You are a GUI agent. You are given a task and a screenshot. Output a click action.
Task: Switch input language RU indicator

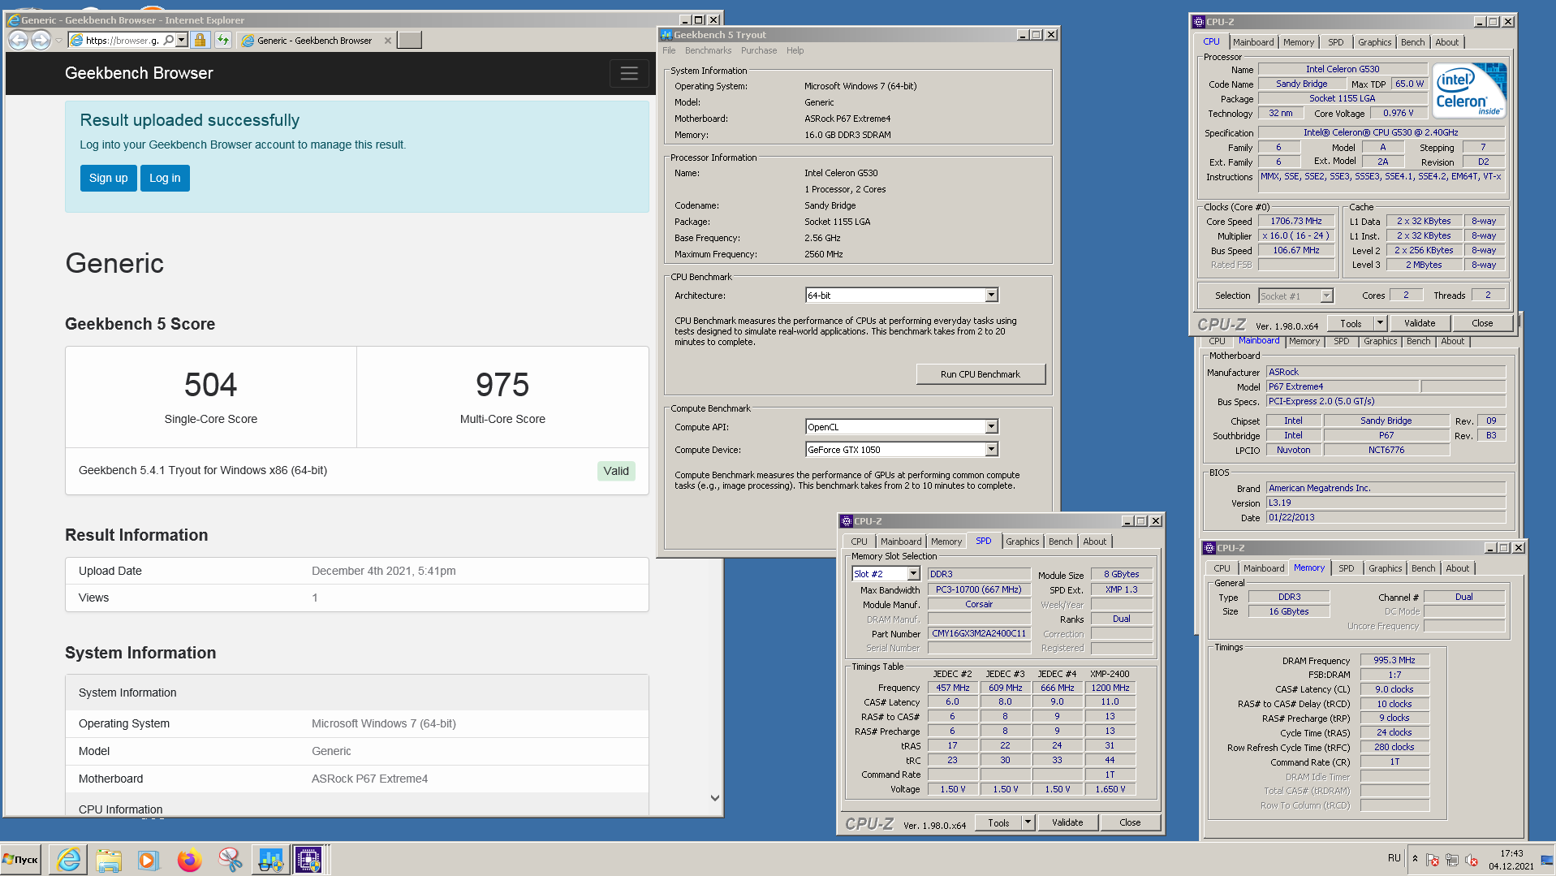click(x=1394, y=858)
